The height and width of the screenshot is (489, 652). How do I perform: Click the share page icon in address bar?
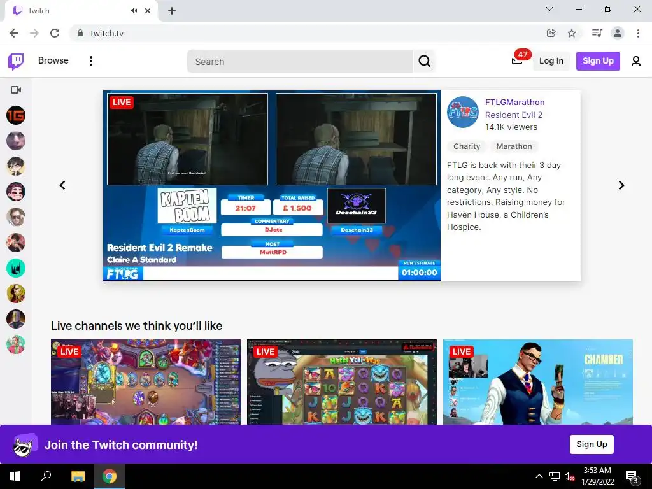[x=551, y=33]
